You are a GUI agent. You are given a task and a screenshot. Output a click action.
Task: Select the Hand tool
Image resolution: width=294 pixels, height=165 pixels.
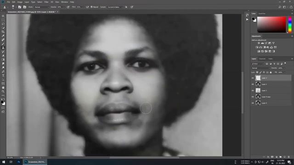click(x=3, y=88)
